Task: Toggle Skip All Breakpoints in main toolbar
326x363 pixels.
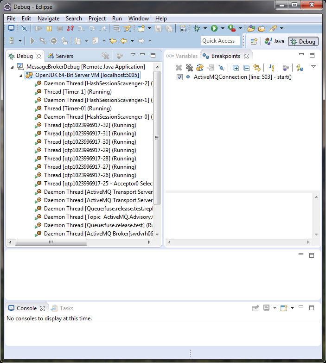Action: (24, 28)
